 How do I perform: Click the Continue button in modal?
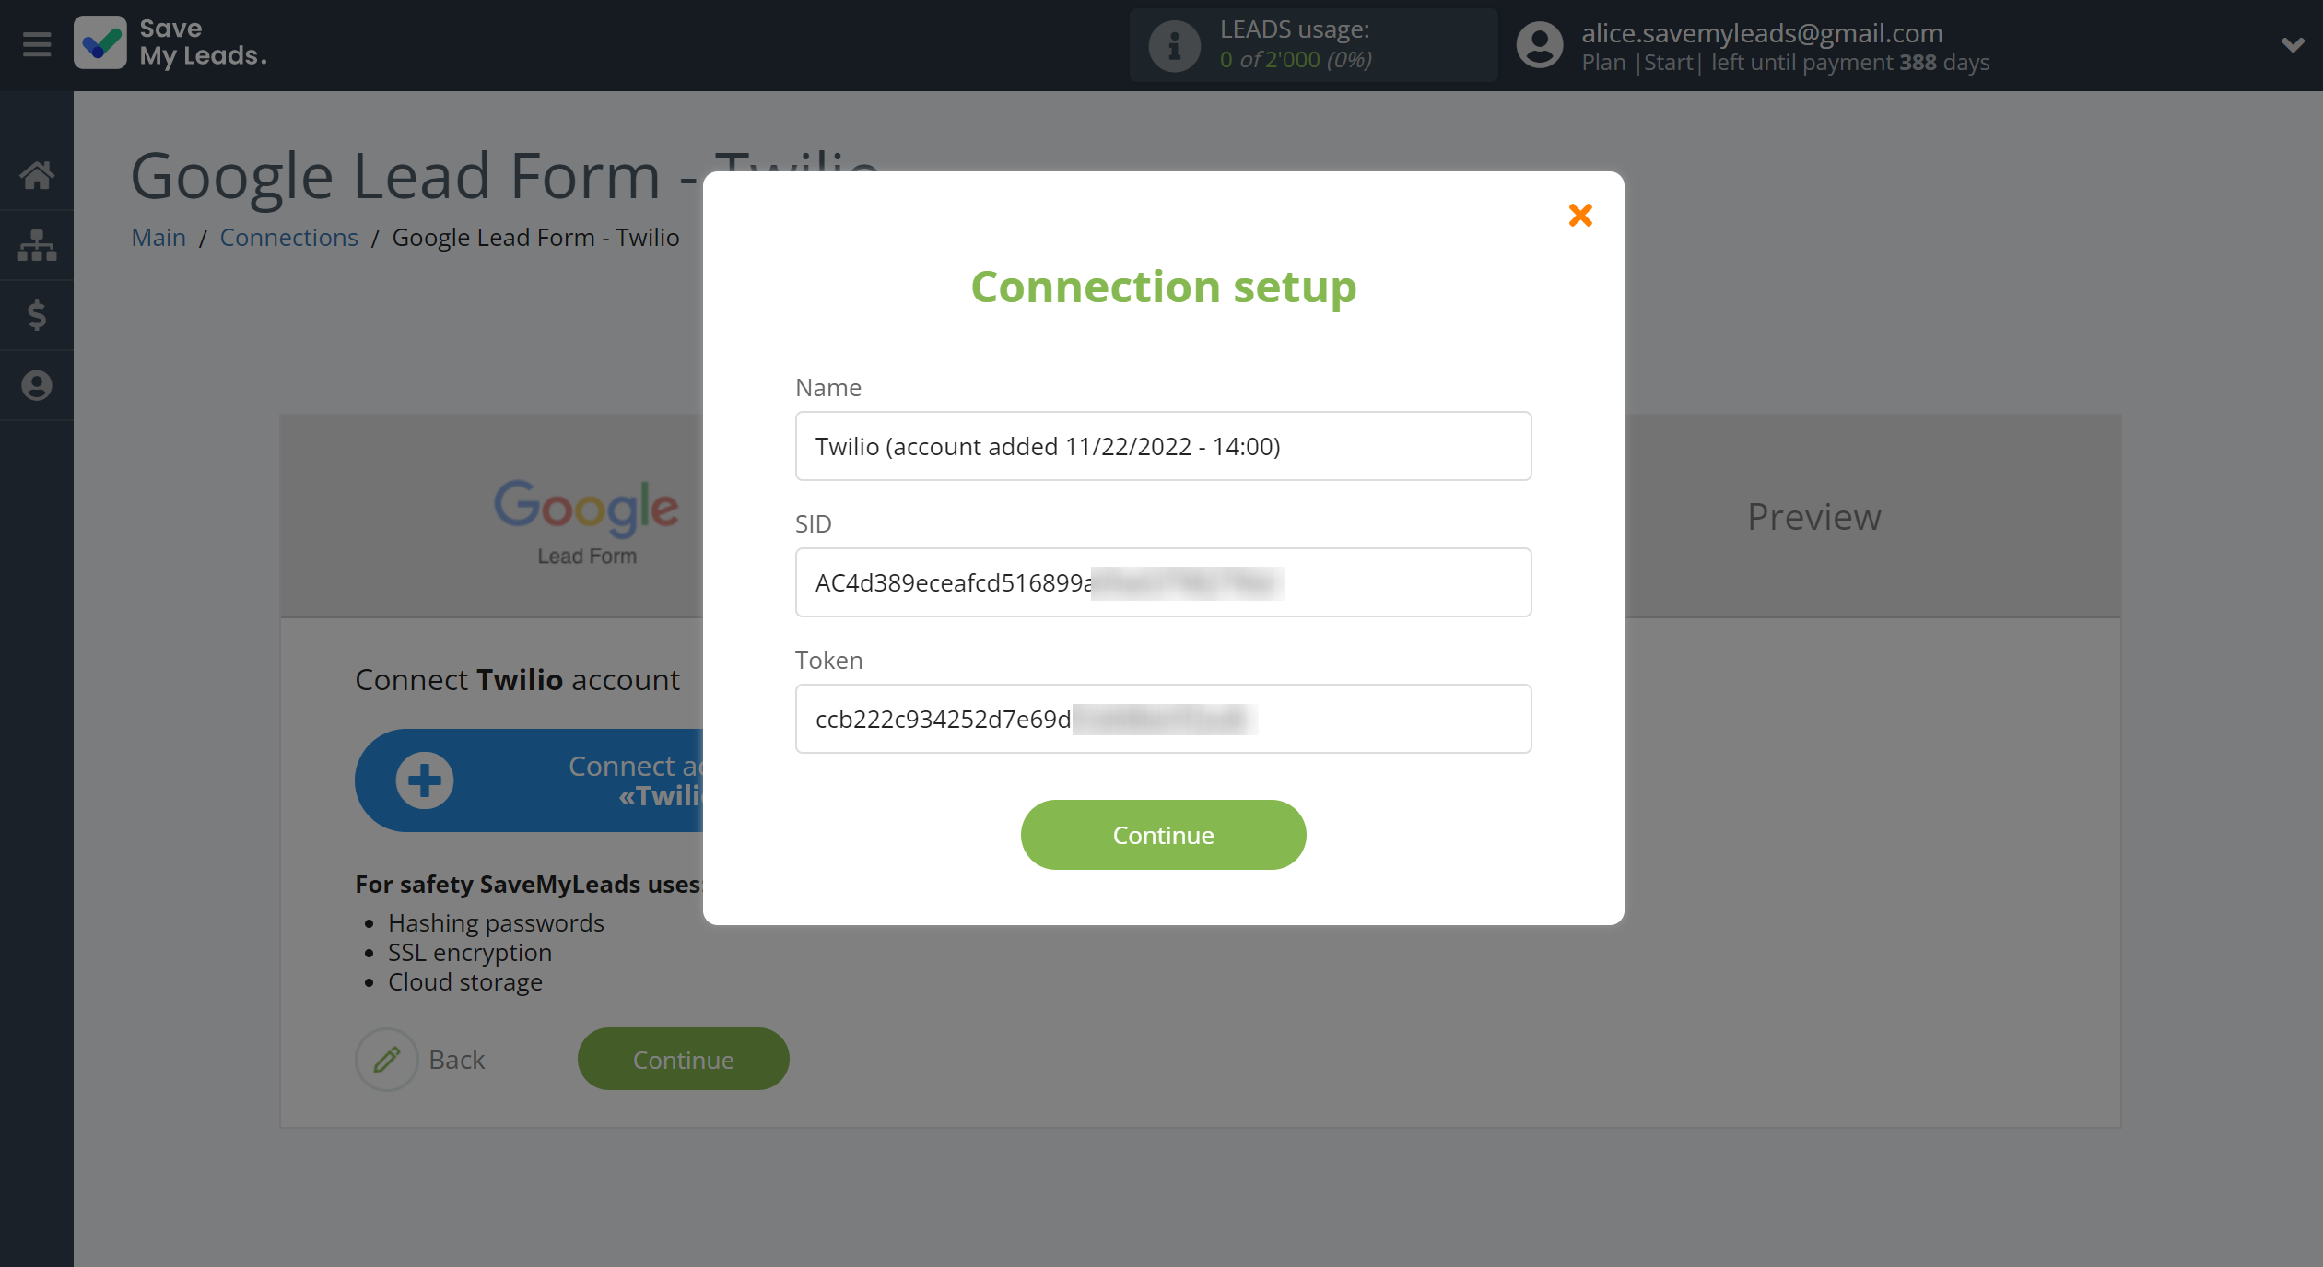point(1162,833)
